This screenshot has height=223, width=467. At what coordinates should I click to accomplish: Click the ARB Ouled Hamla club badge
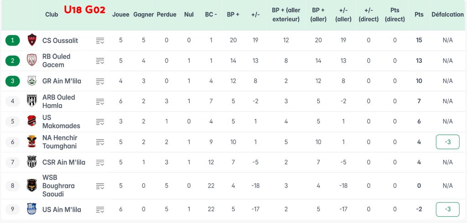click(32, 101)
